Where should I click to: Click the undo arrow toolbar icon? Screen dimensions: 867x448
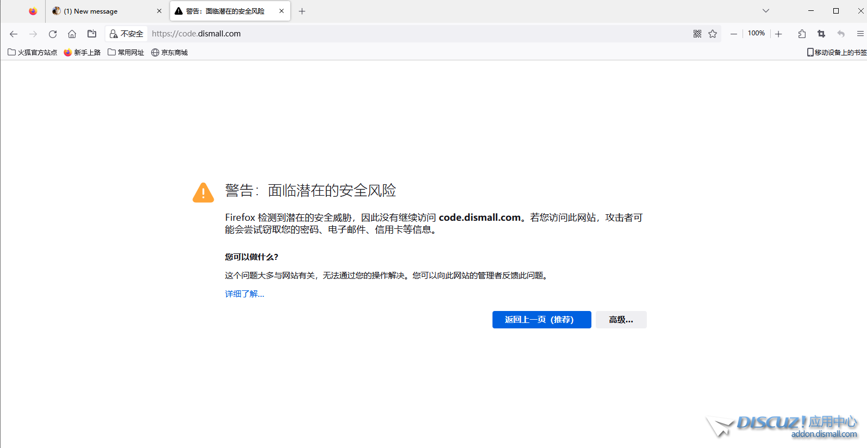click(841, 34)
